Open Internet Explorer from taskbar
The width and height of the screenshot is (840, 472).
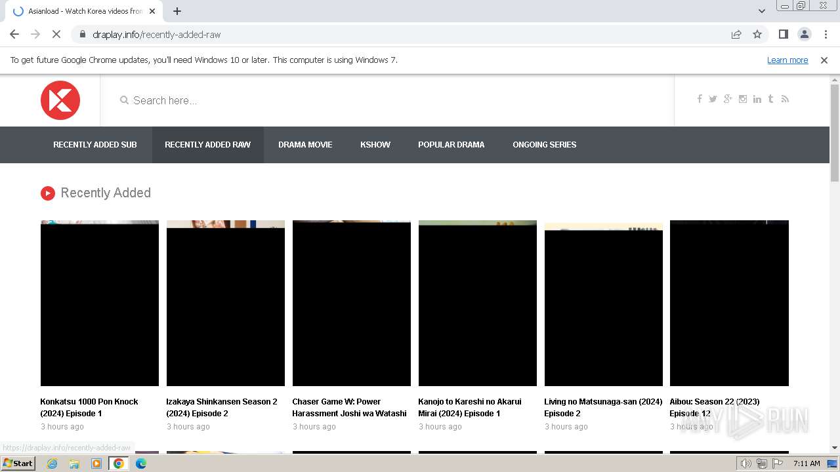[52, 463]
